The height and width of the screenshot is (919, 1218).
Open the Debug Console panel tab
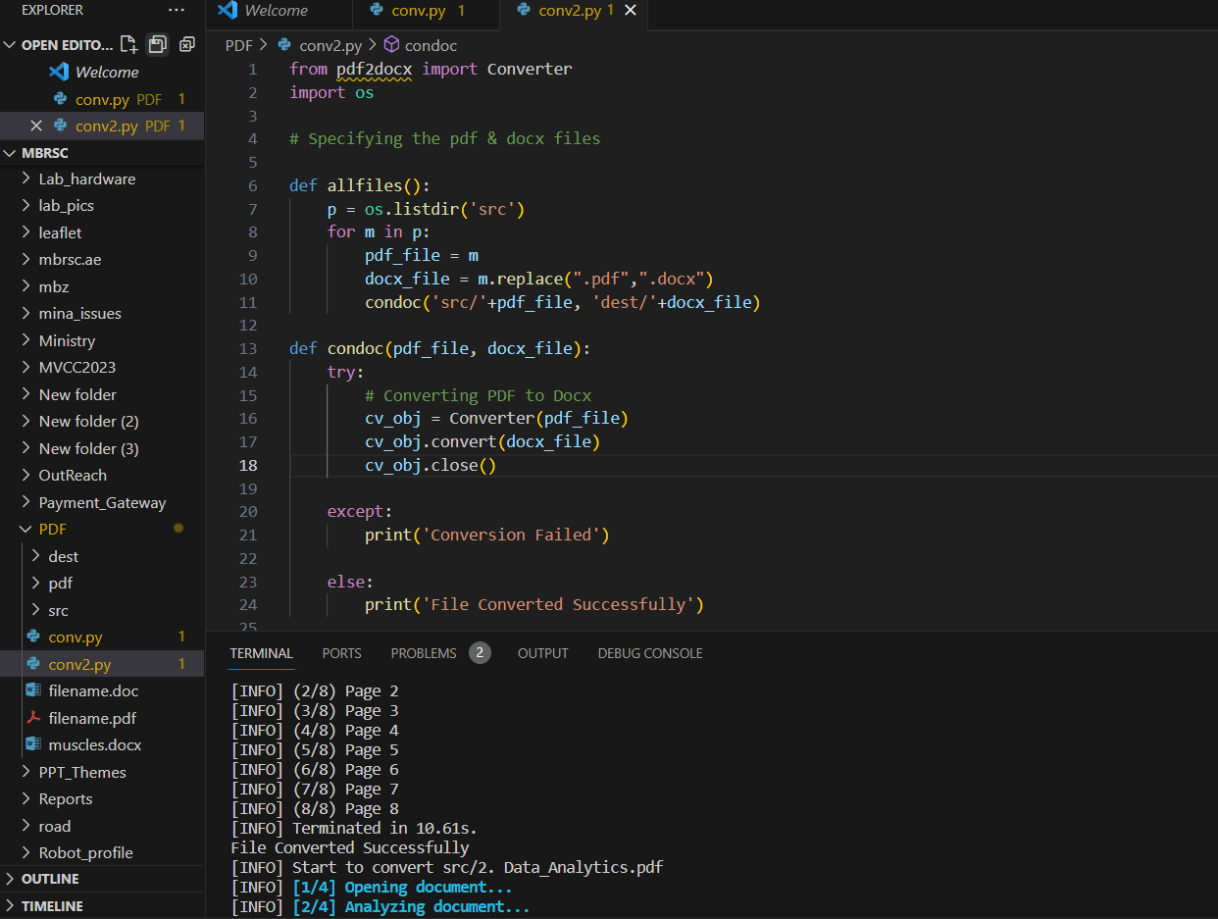point(650,653)
